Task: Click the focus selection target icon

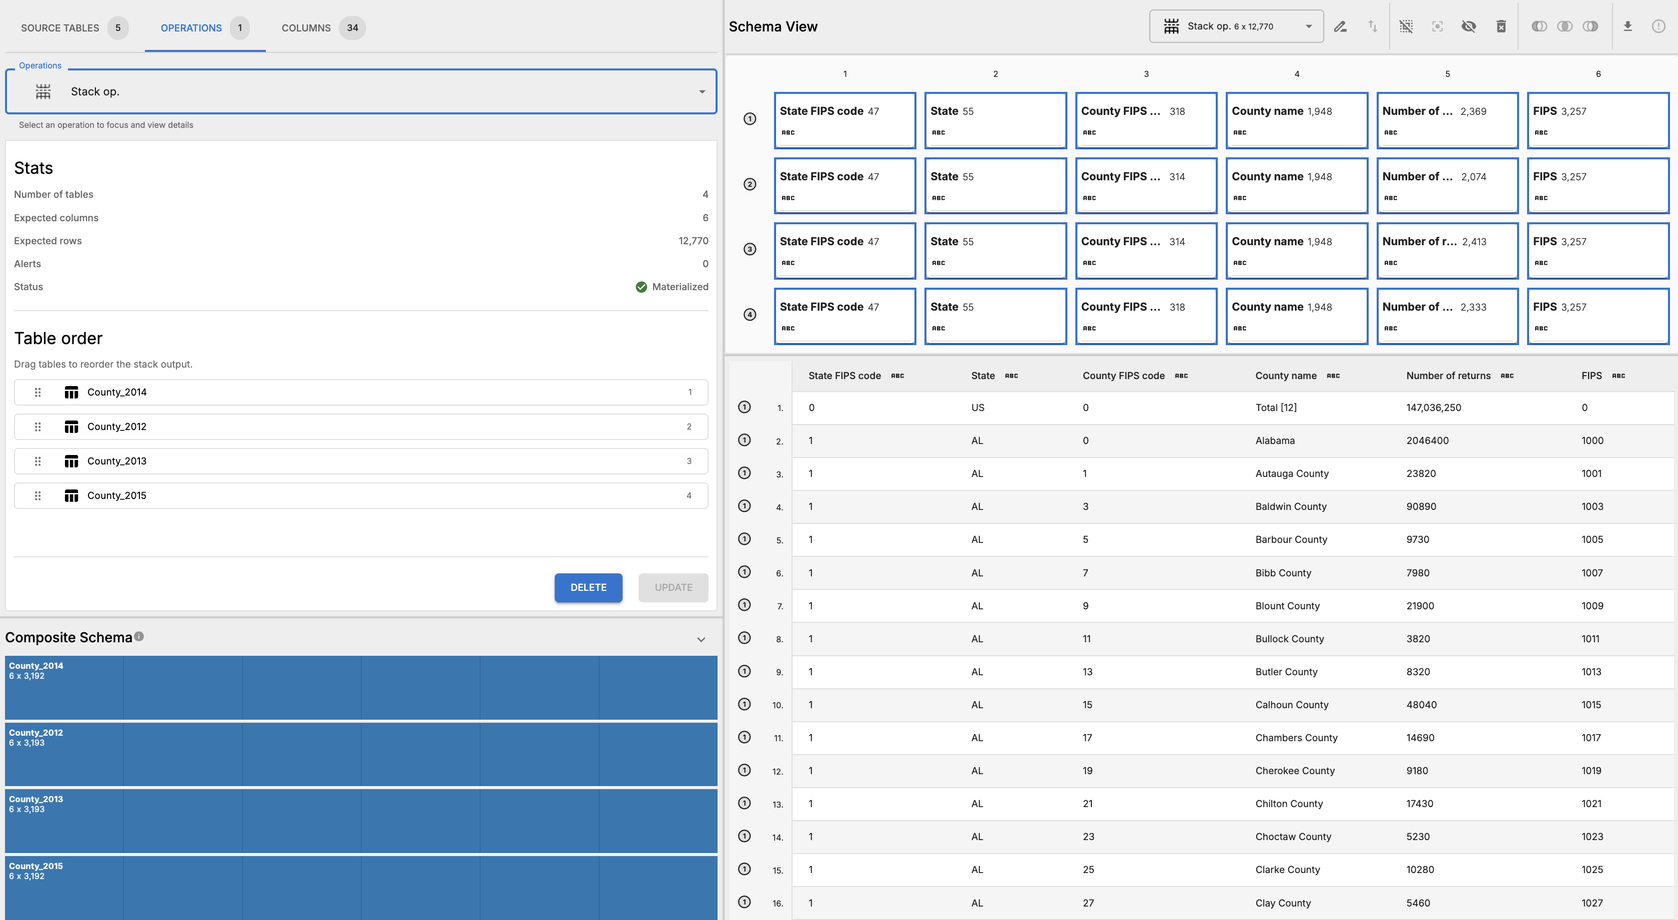Action: pyautogui.click(x=1438, y=26)
